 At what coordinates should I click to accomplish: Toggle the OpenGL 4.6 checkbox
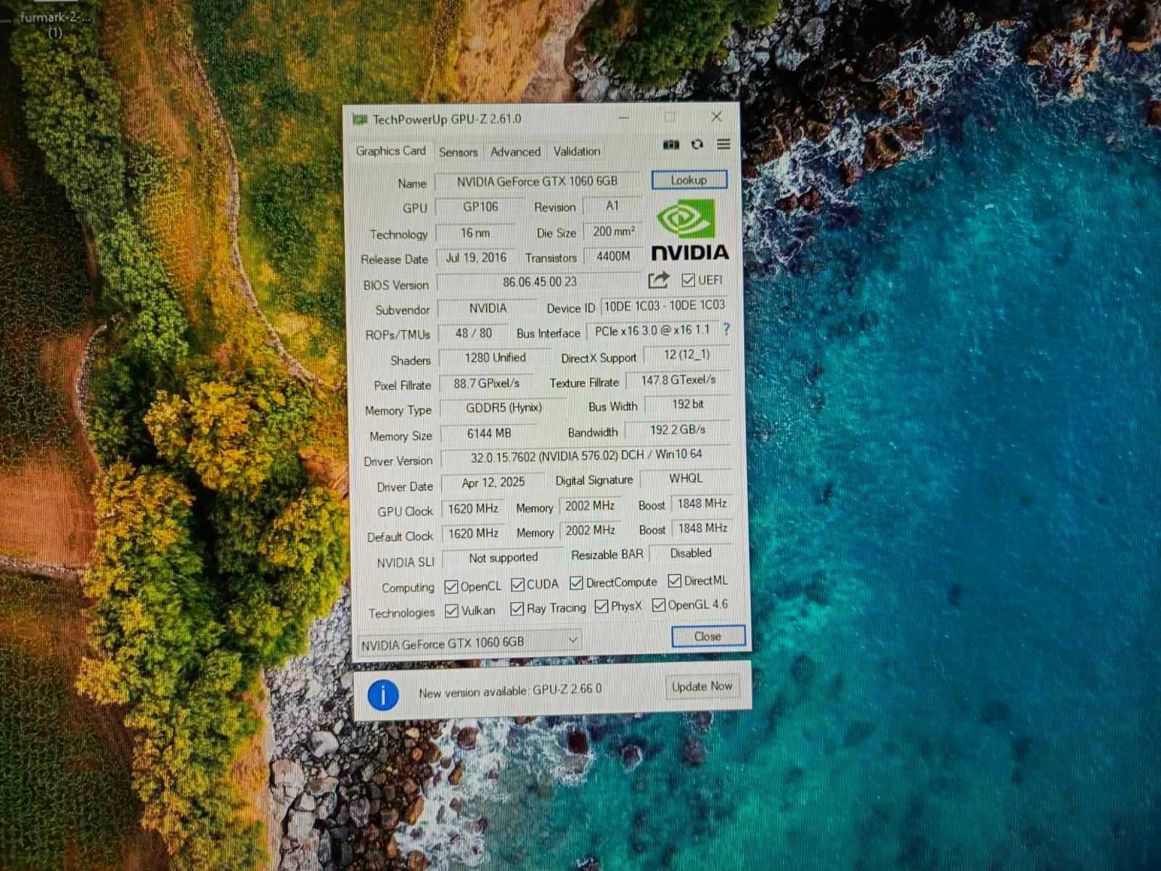(659, 605)
